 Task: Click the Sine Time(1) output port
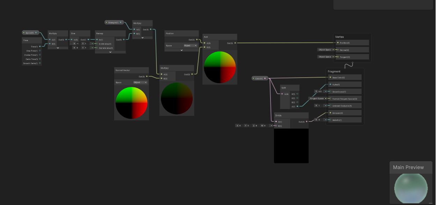pos(40,51)
